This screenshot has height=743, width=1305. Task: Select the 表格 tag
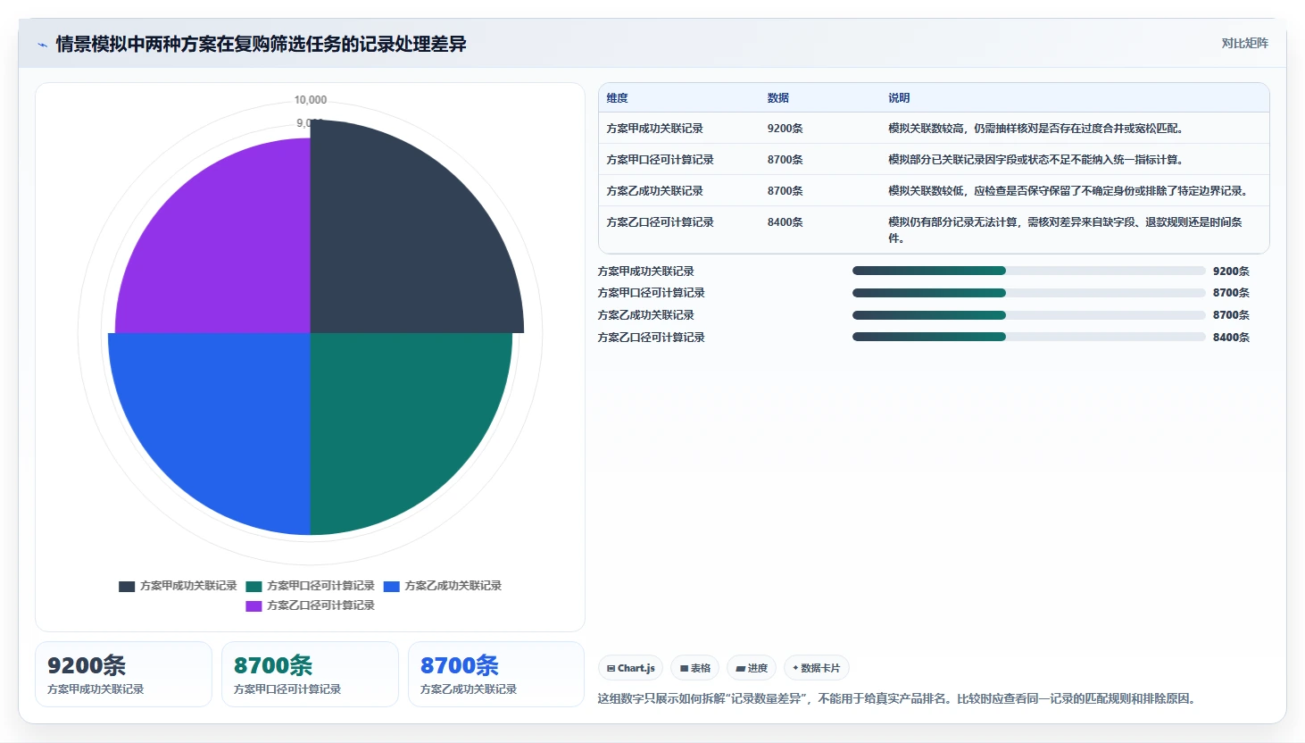pyautogui.click(x=695, y=668)
